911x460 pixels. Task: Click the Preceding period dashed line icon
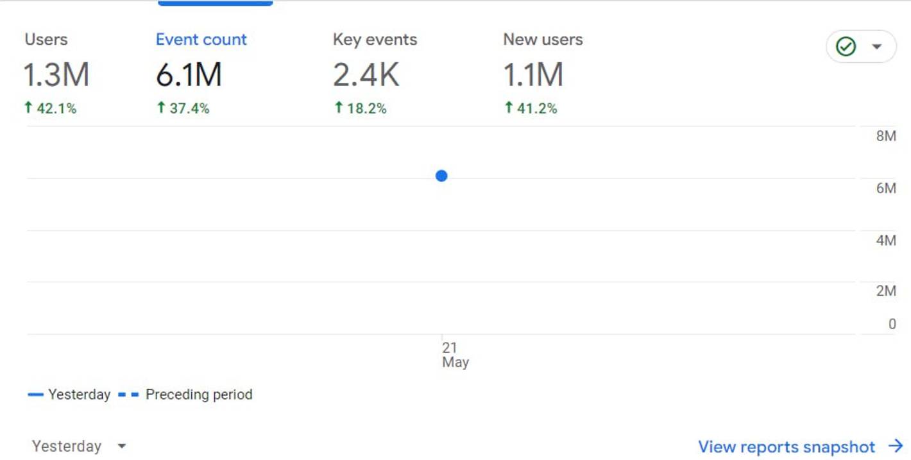pyautogui.click(x=128, y=395)
